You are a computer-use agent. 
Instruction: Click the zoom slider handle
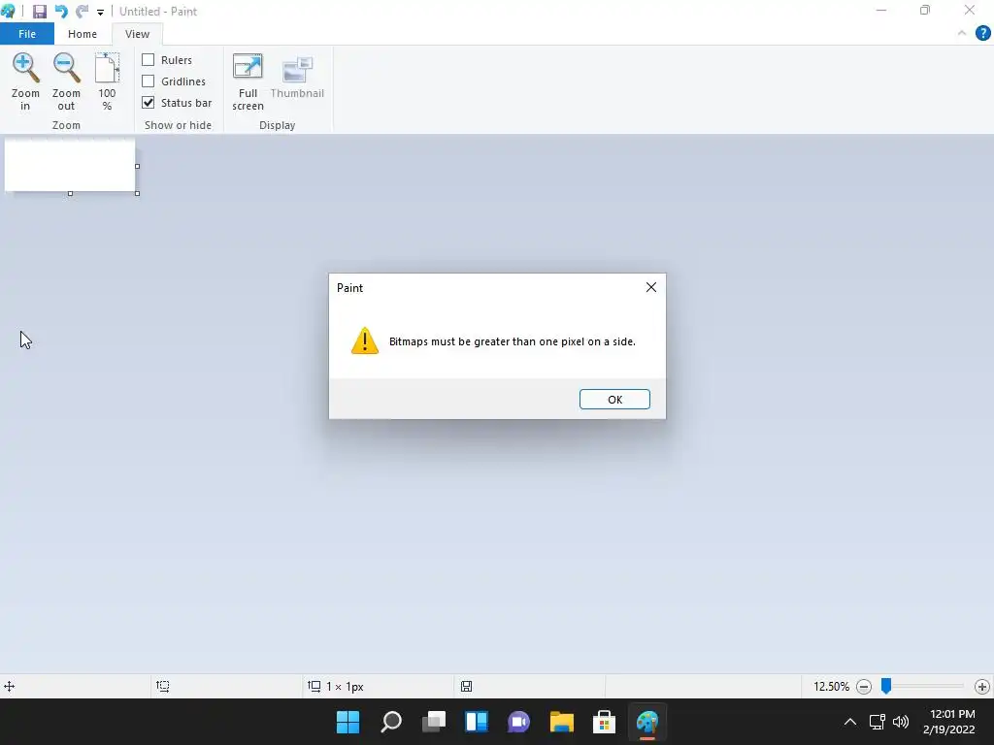(x=886, y=686)
